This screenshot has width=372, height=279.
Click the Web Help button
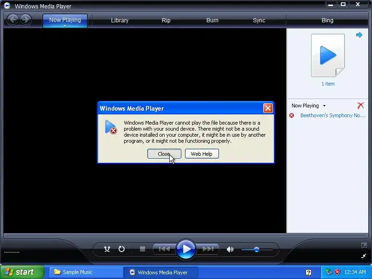202,154
